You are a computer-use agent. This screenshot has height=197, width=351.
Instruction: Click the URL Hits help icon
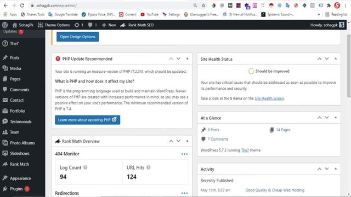(149, 167)
